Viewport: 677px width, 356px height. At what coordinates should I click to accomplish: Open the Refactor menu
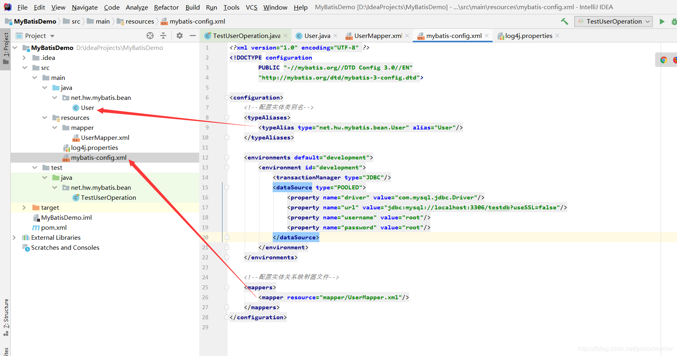point(166,7)
